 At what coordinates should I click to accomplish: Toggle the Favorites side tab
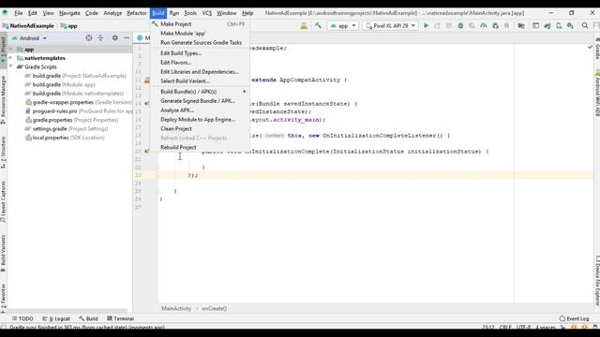coord(3,298)
